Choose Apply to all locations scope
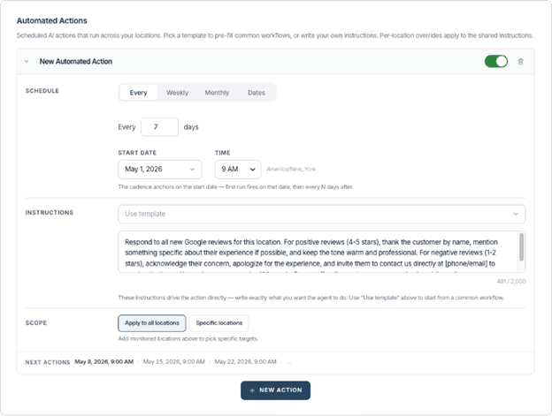Viewport: 552px width, 416px height. click(x=152, y=323)
